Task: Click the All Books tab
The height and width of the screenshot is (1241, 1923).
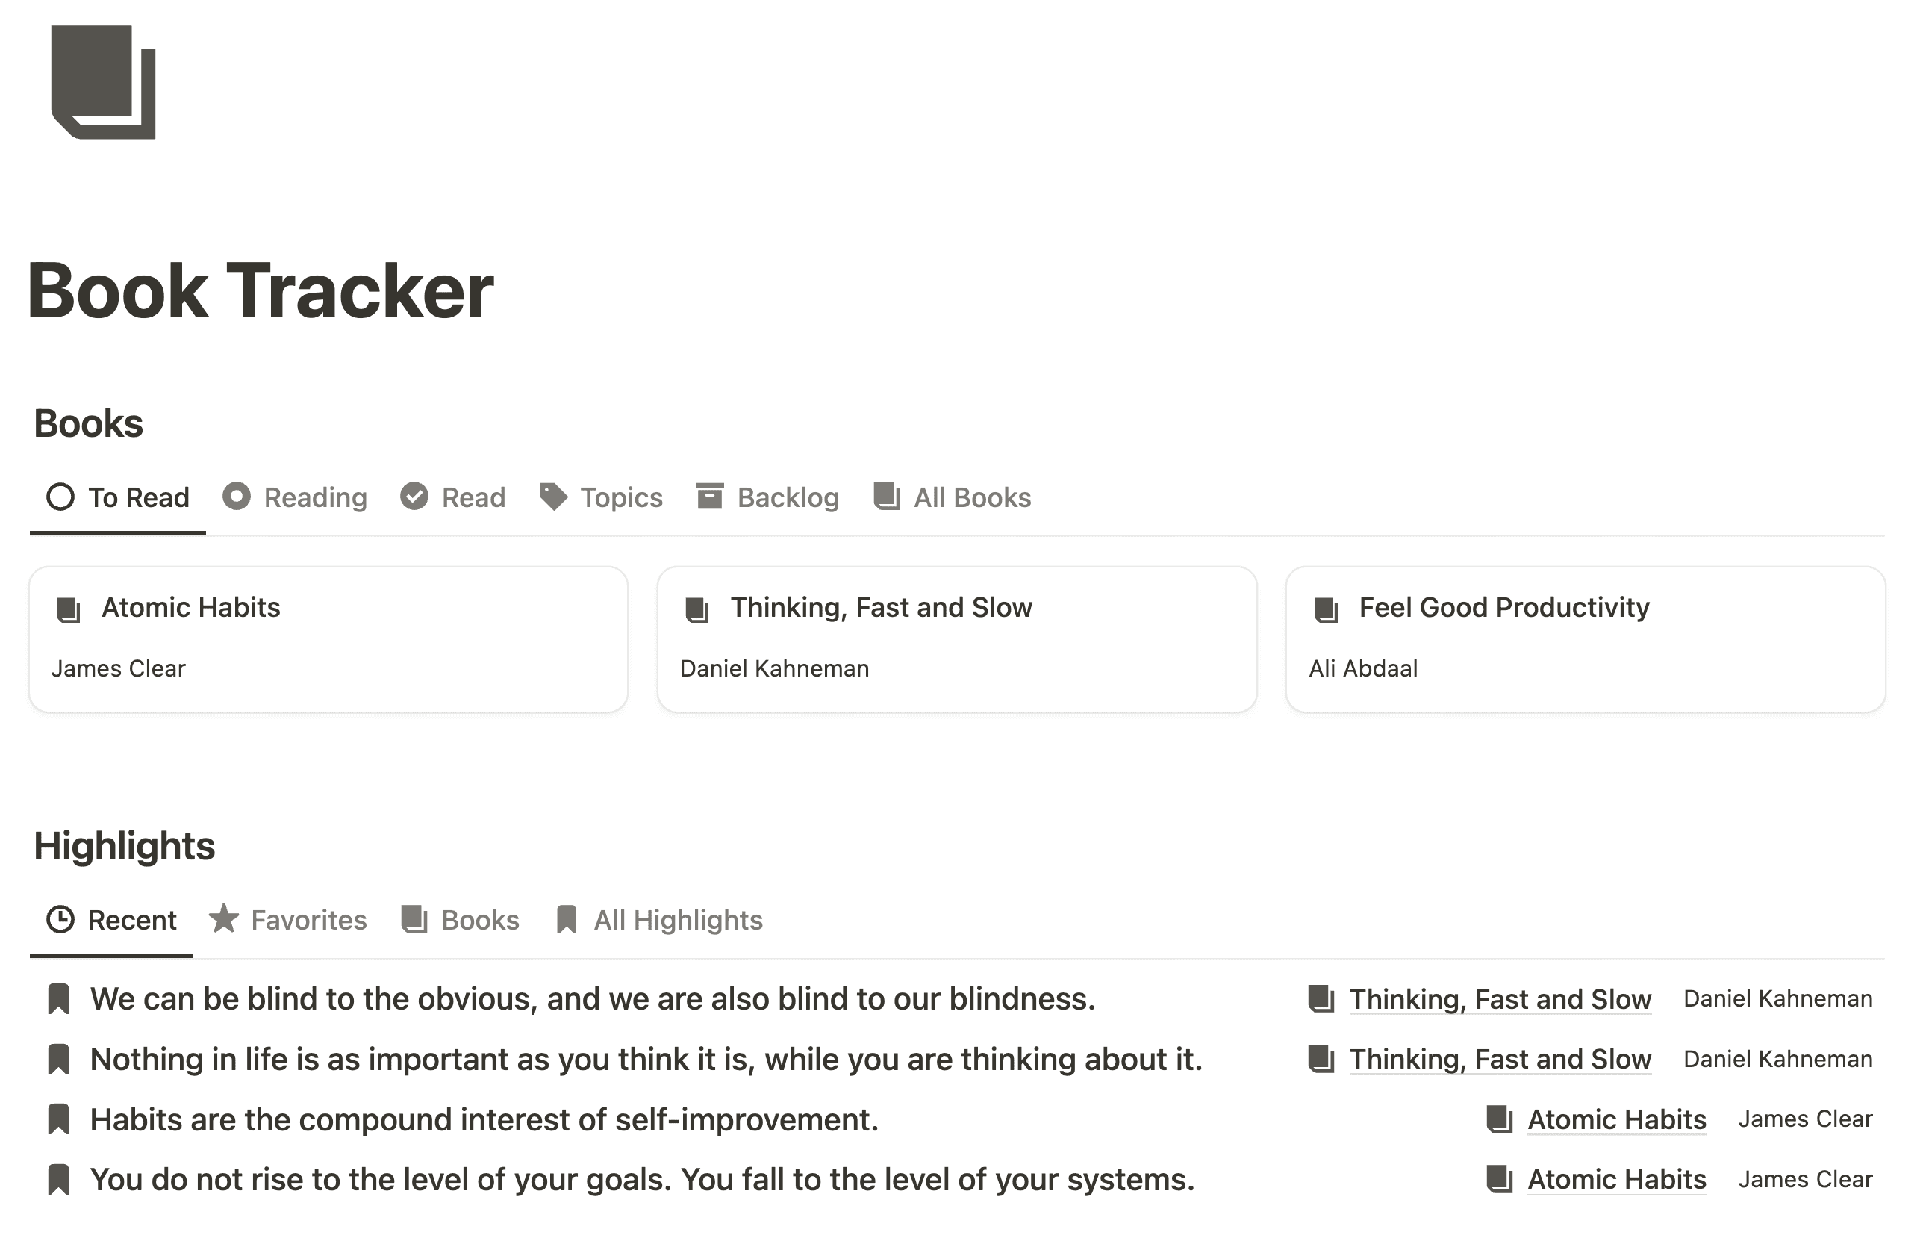Action: pyautogui.click(x=953, y=497)
